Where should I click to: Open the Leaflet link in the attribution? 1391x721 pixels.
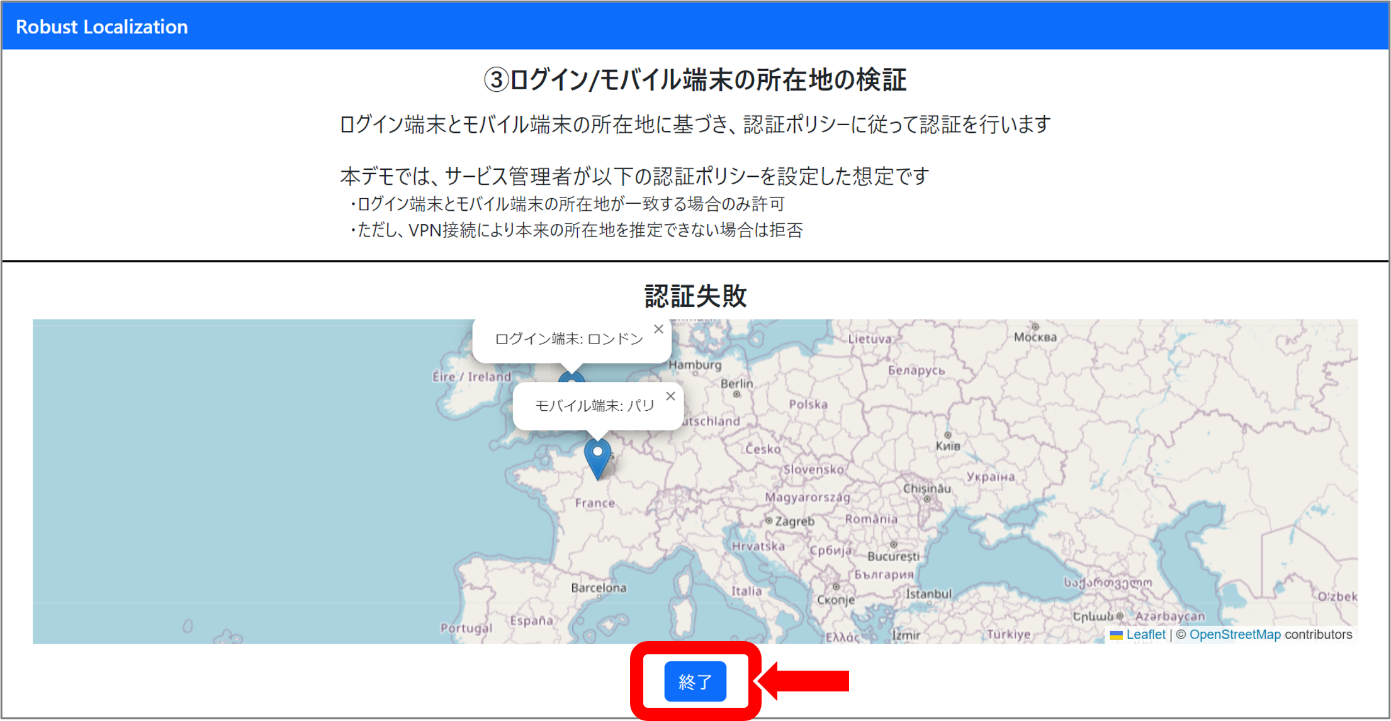point(1146,635)
